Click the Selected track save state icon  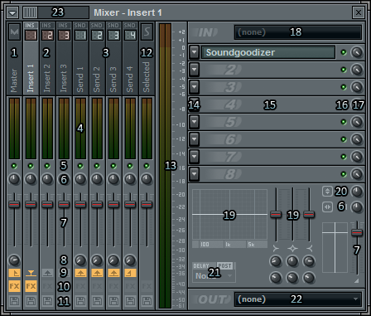click(x=147, y=301)
